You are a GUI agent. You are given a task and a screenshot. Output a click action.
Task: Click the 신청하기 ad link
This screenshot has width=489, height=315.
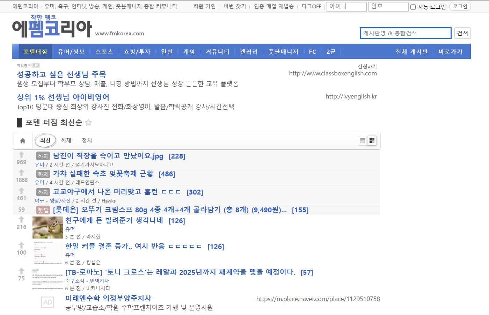coord(367,66)
